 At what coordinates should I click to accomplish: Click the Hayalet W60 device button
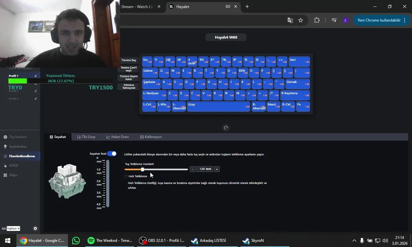[226, 37]
